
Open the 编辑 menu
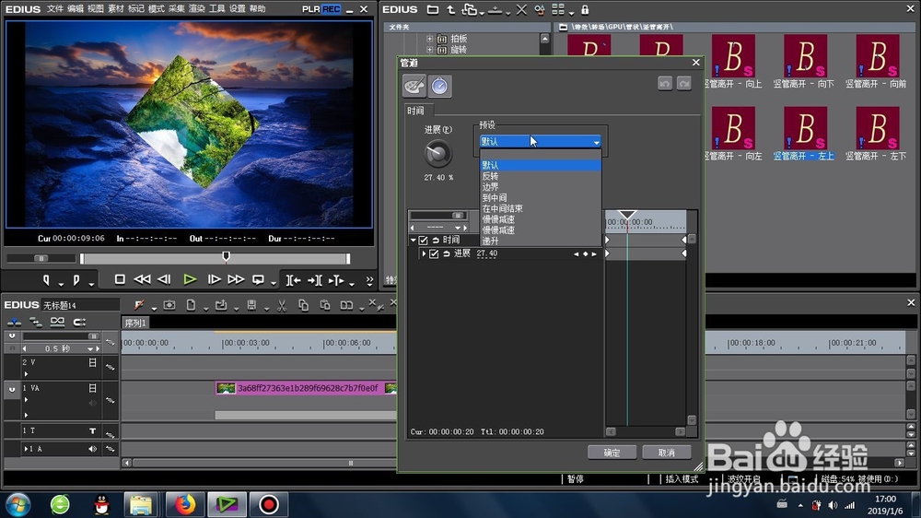coord(76,9)
